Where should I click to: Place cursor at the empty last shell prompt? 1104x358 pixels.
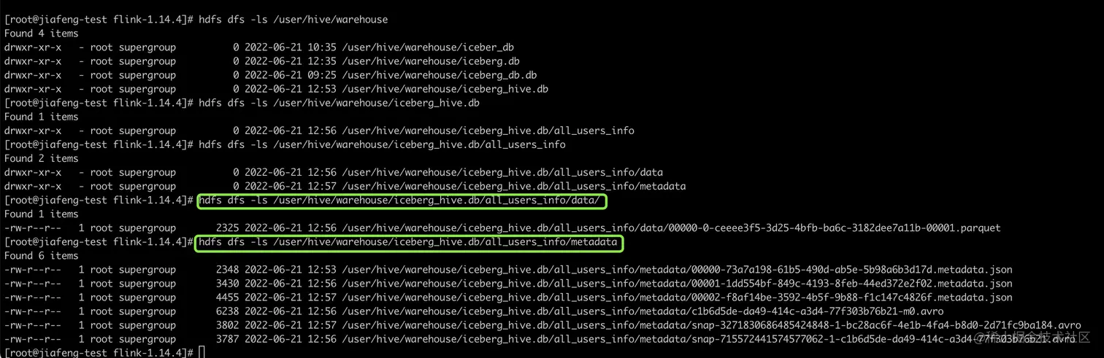coord(202,353)
